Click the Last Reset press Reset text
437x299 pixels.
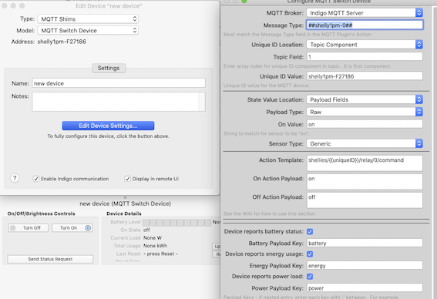160,254
